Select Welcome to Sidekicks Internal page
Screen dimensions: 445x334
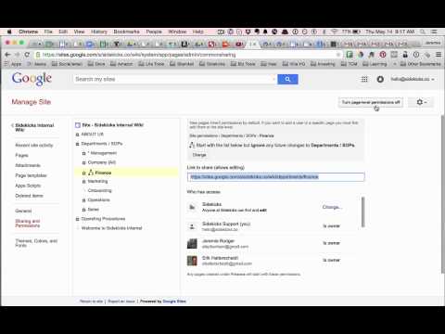pyautogui.click(x=111, y=228)
